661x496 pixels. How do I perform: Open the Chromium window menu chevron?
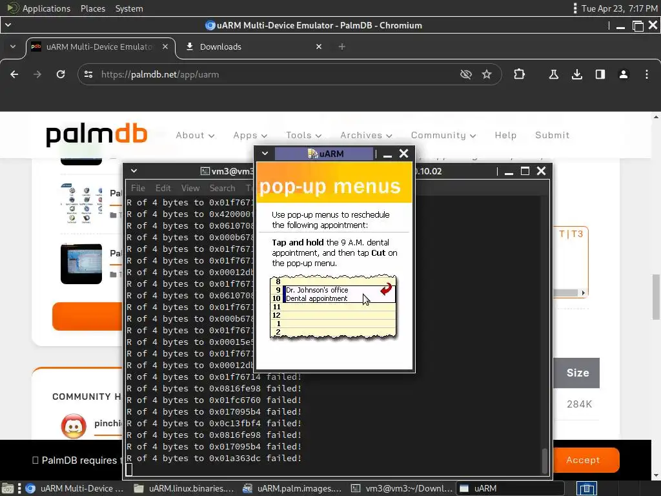(8, 25)
